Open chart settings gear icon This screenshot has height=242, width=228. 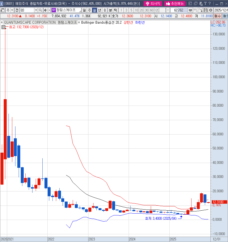click(211, 10)
